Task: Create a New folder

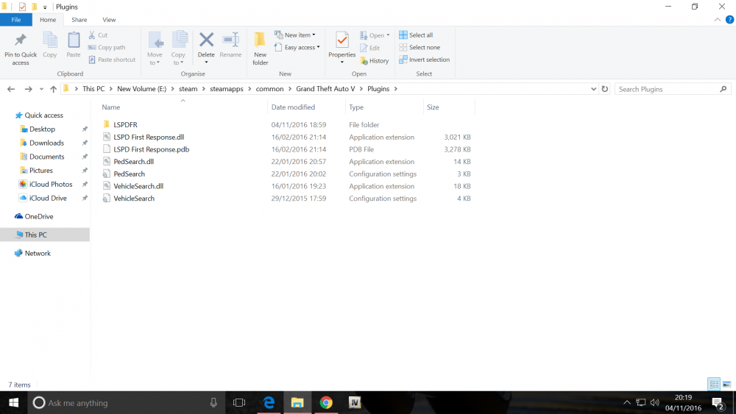Action: click(x=260, y=48)
